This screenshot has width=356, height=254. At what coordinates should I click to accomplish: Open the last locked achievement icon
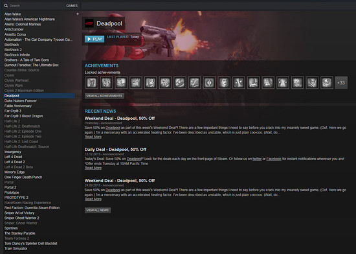[326, 82]
